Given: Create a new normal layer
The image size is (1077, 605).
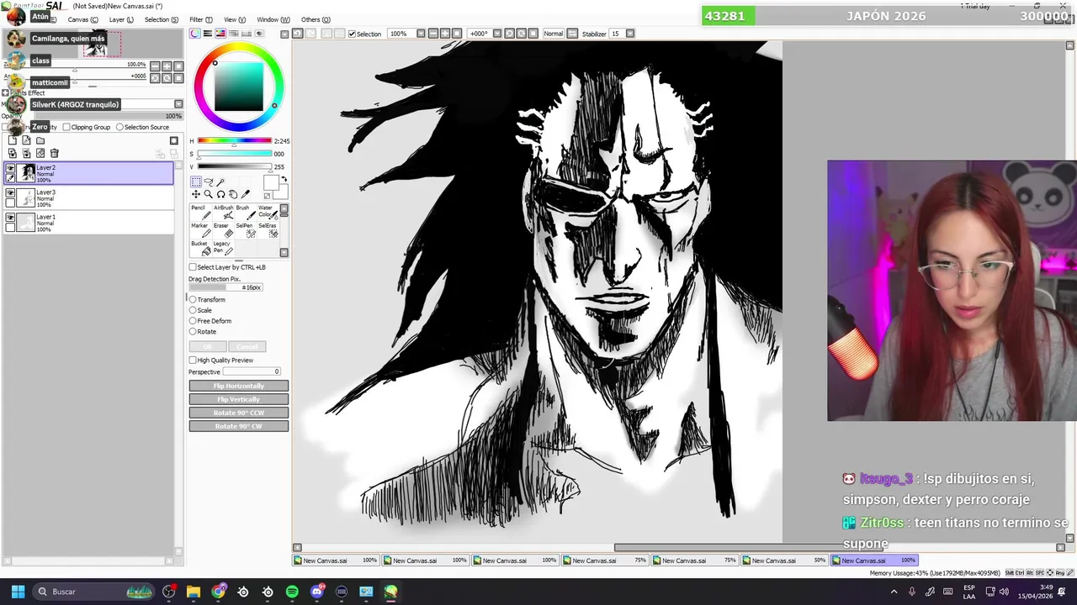Looking at the screenshot, I should click(x=12, y=140).
